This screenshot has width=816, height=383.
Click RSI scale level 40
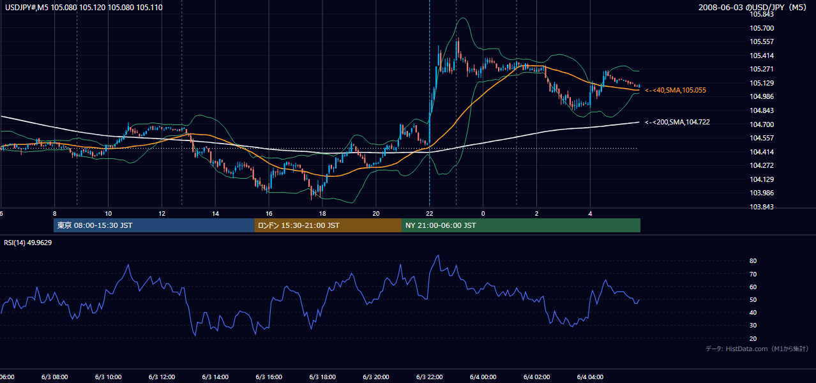(x=753, y=313)
